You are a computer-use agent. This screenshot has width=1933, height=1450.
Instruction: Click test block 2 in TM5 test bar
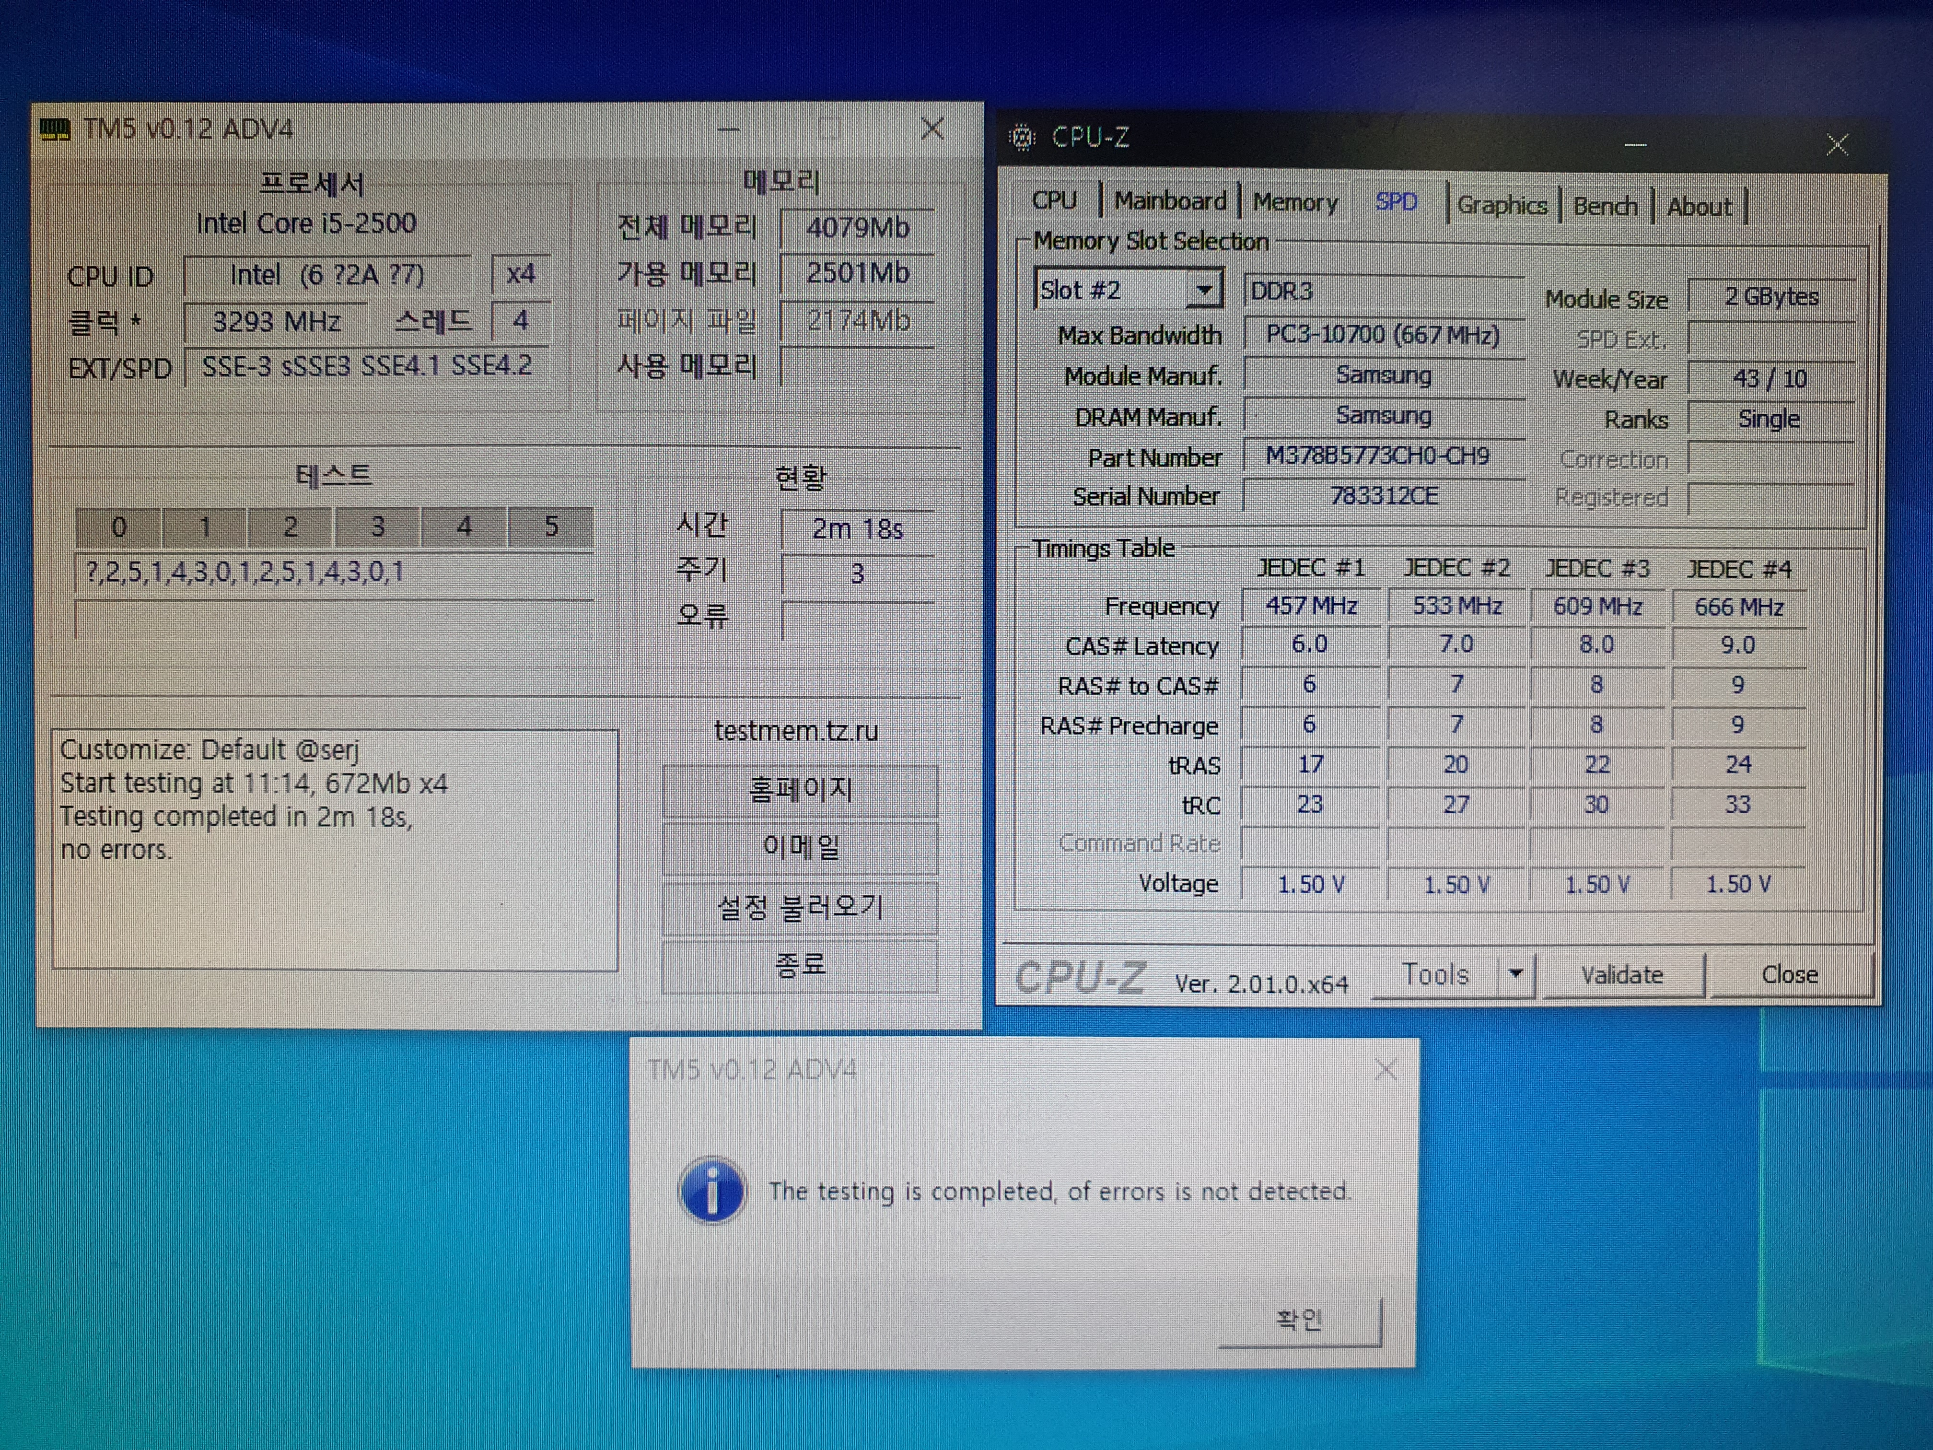tap(290, 527)
